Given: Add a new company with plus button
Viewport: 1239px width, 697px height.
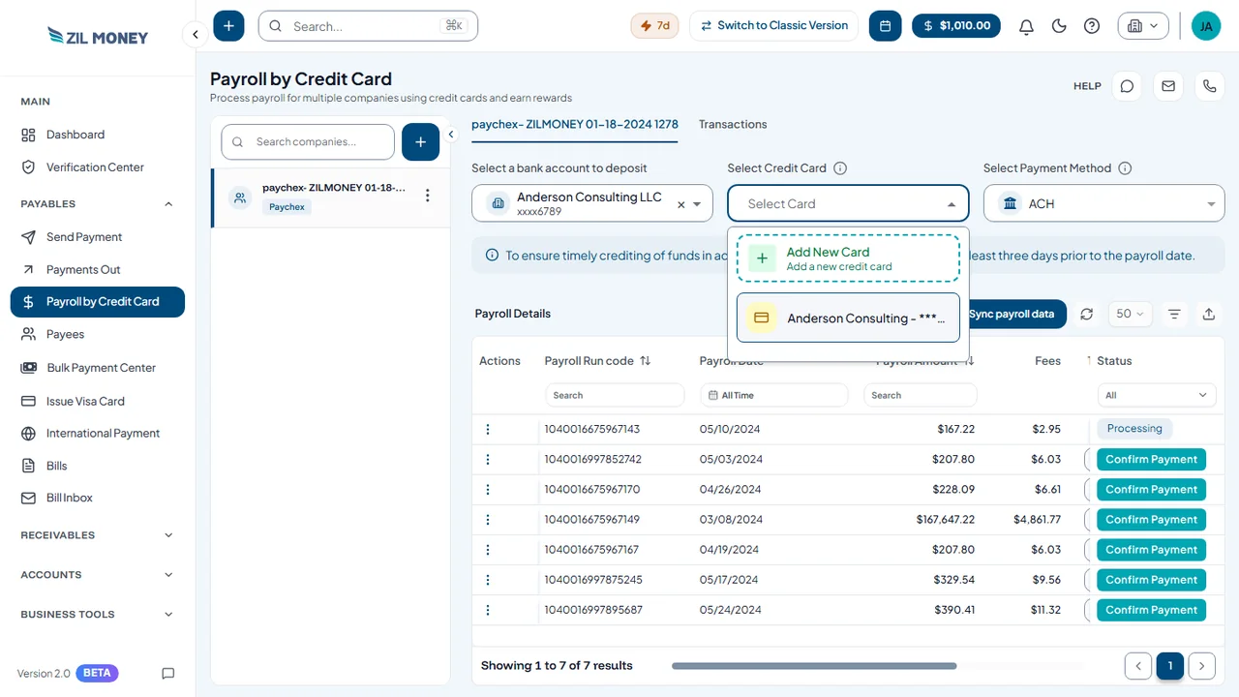Looking at the screenshot, I should pos(420,142).
